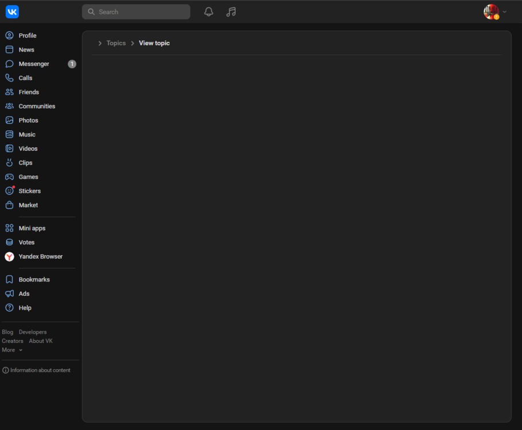Click the Messenger unread badge 1

[72, 64]
